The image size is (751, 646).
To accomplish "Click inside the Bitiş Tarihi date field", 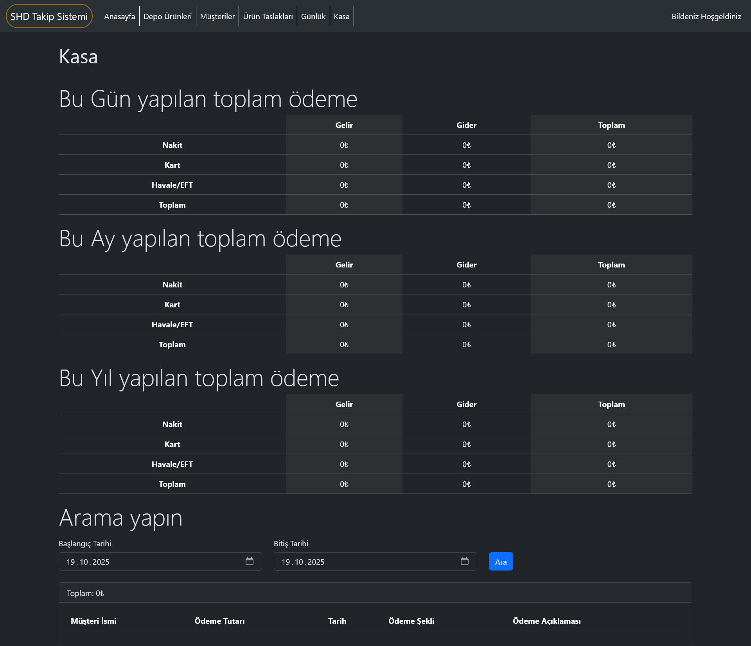I will click(x=364, y=561).
